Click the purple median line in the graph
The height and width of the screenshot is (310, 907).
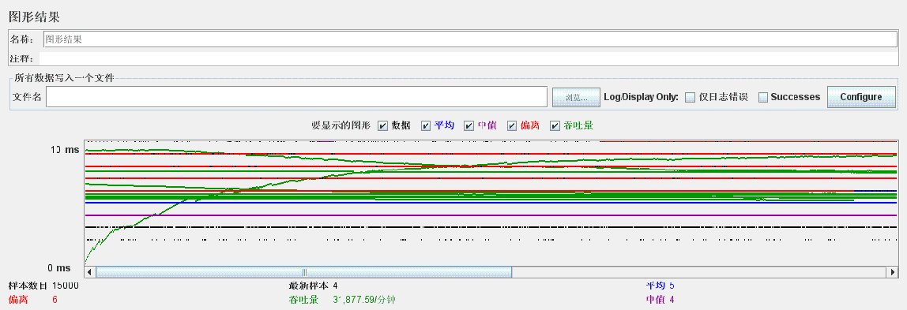click(491, 215)
